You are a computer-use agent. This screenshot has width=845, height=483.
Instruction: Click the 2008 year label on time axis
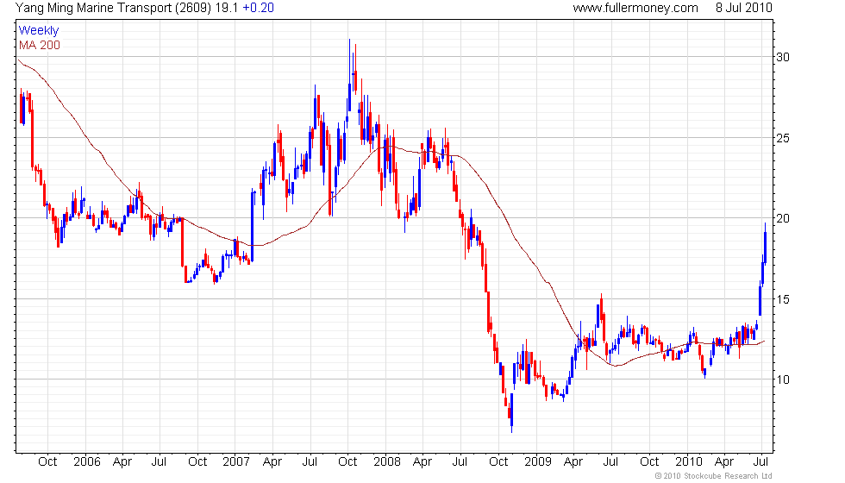tap(387, 461)
